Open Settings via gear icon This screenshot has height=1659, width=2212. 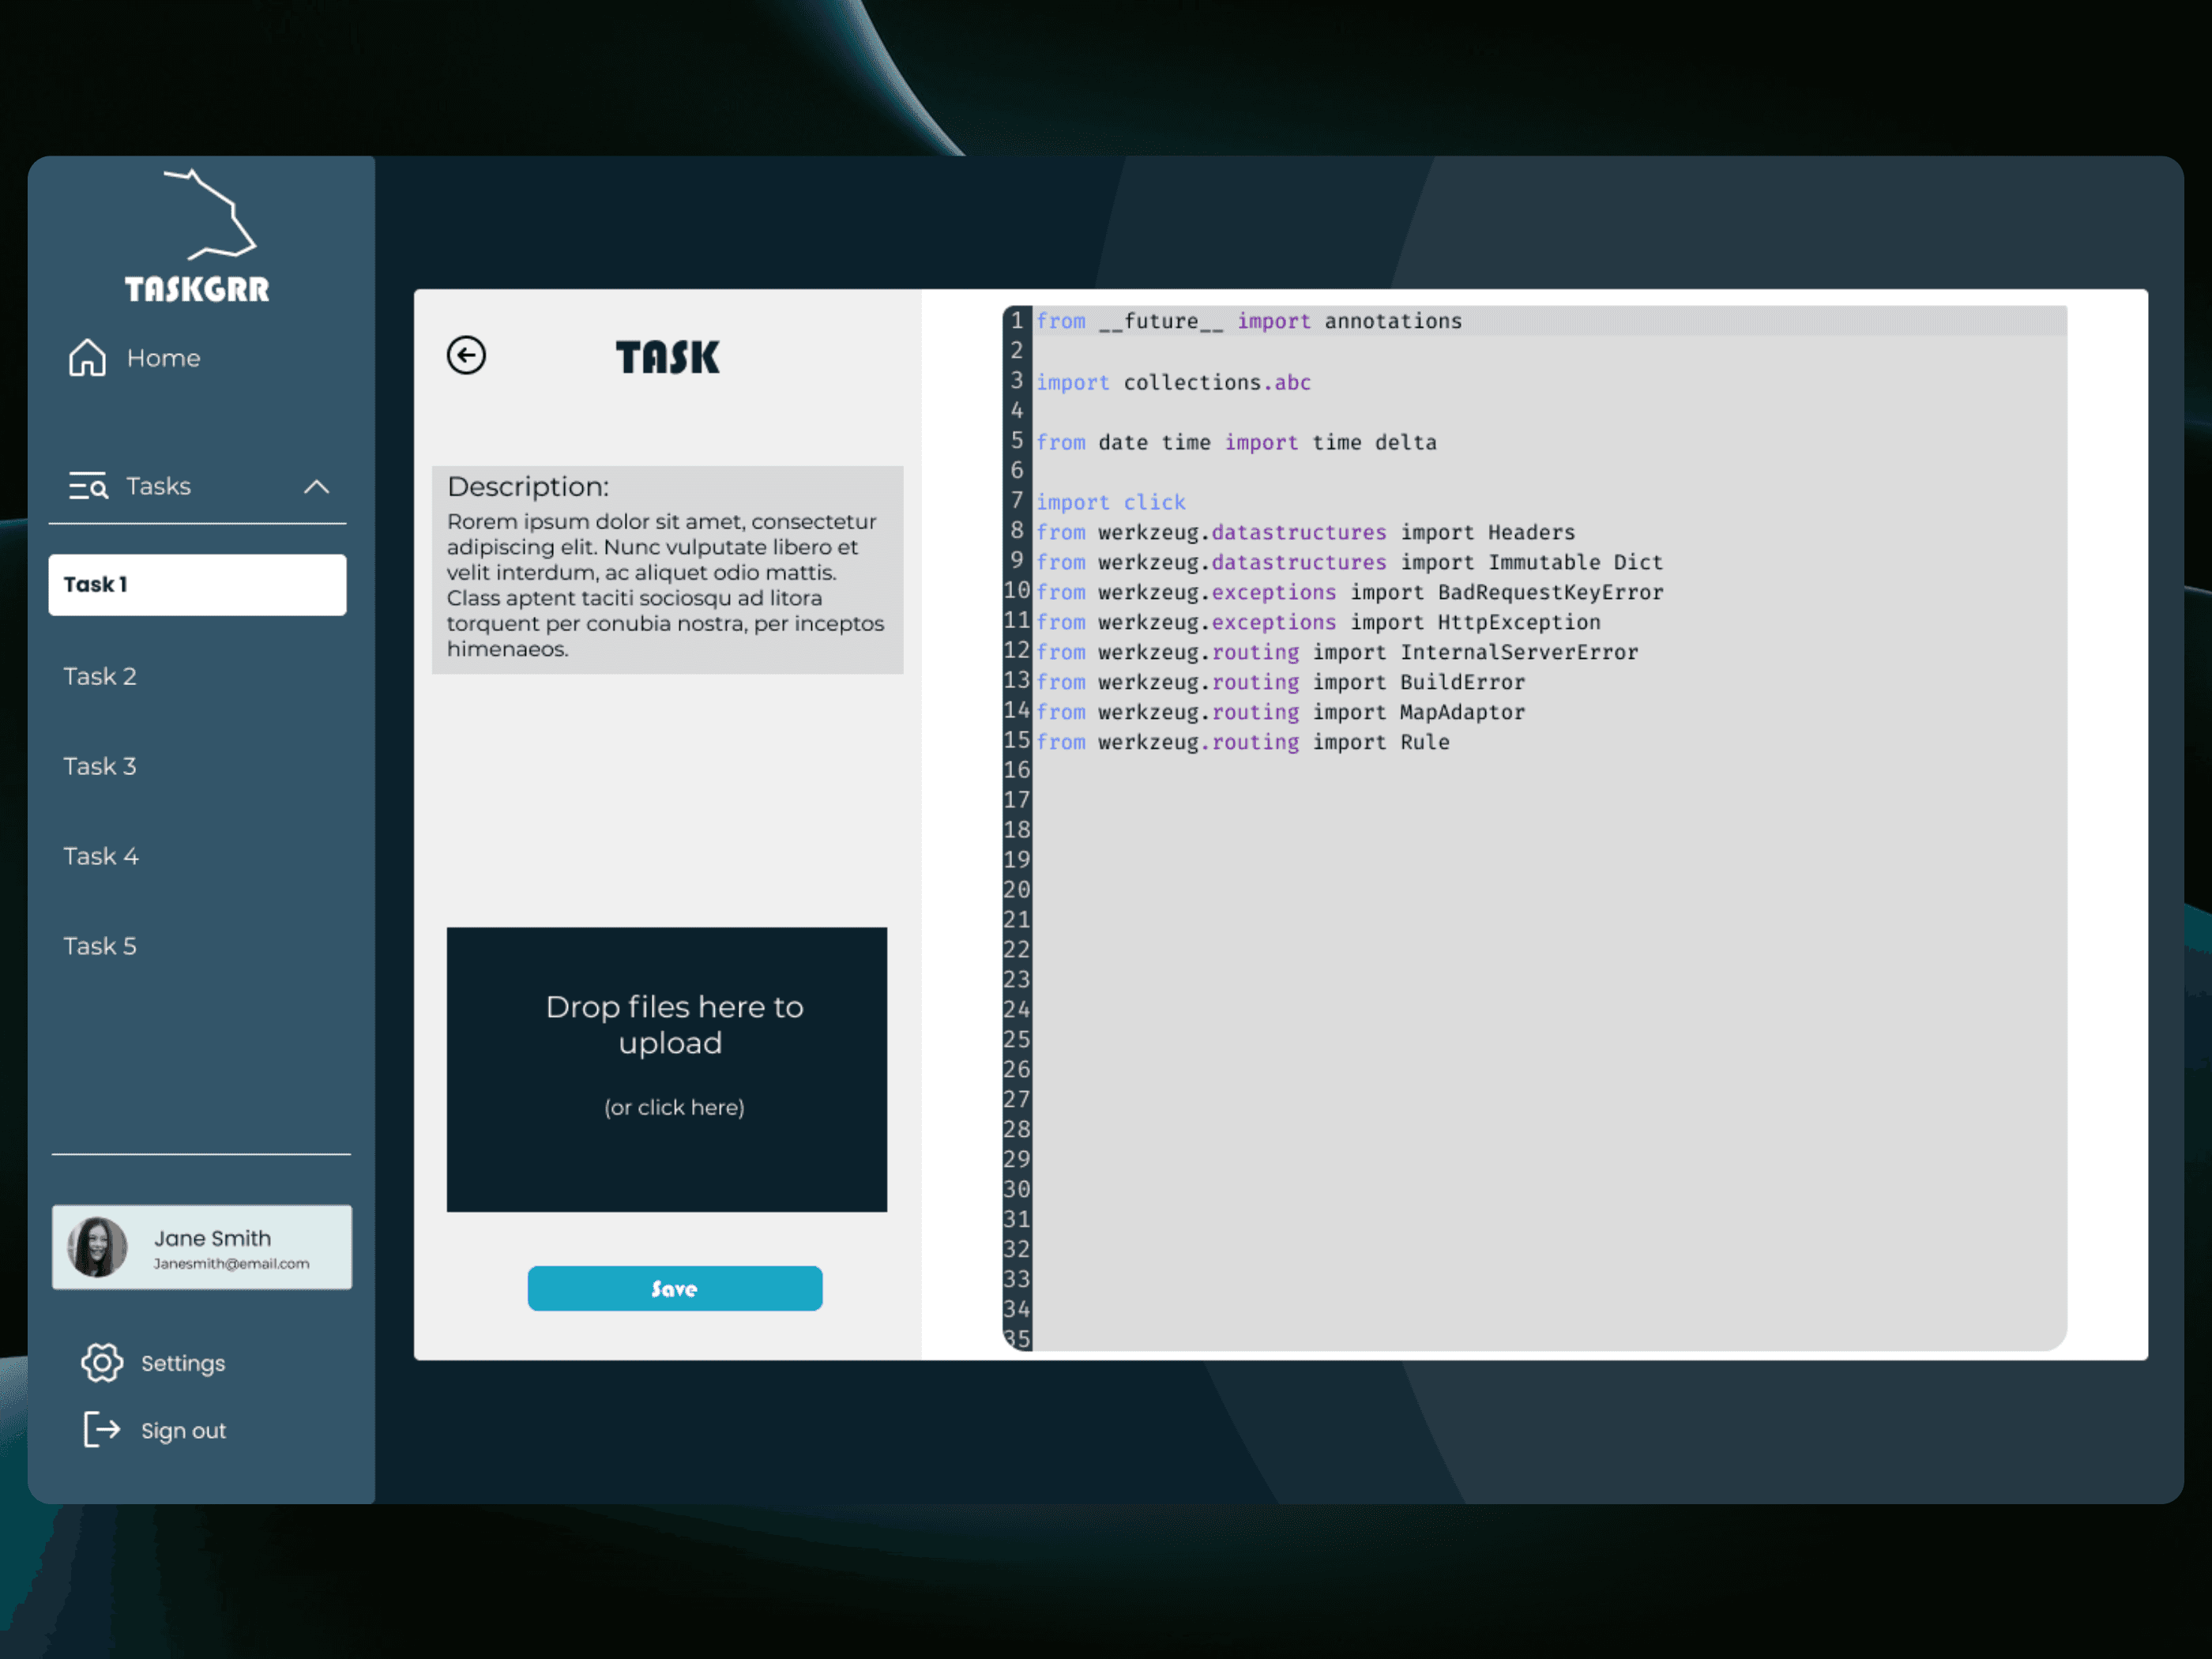(x=102, y=1362)
